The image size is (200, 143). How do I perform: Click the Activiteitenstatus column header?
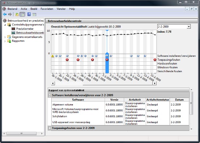click(x=157, y=100)
